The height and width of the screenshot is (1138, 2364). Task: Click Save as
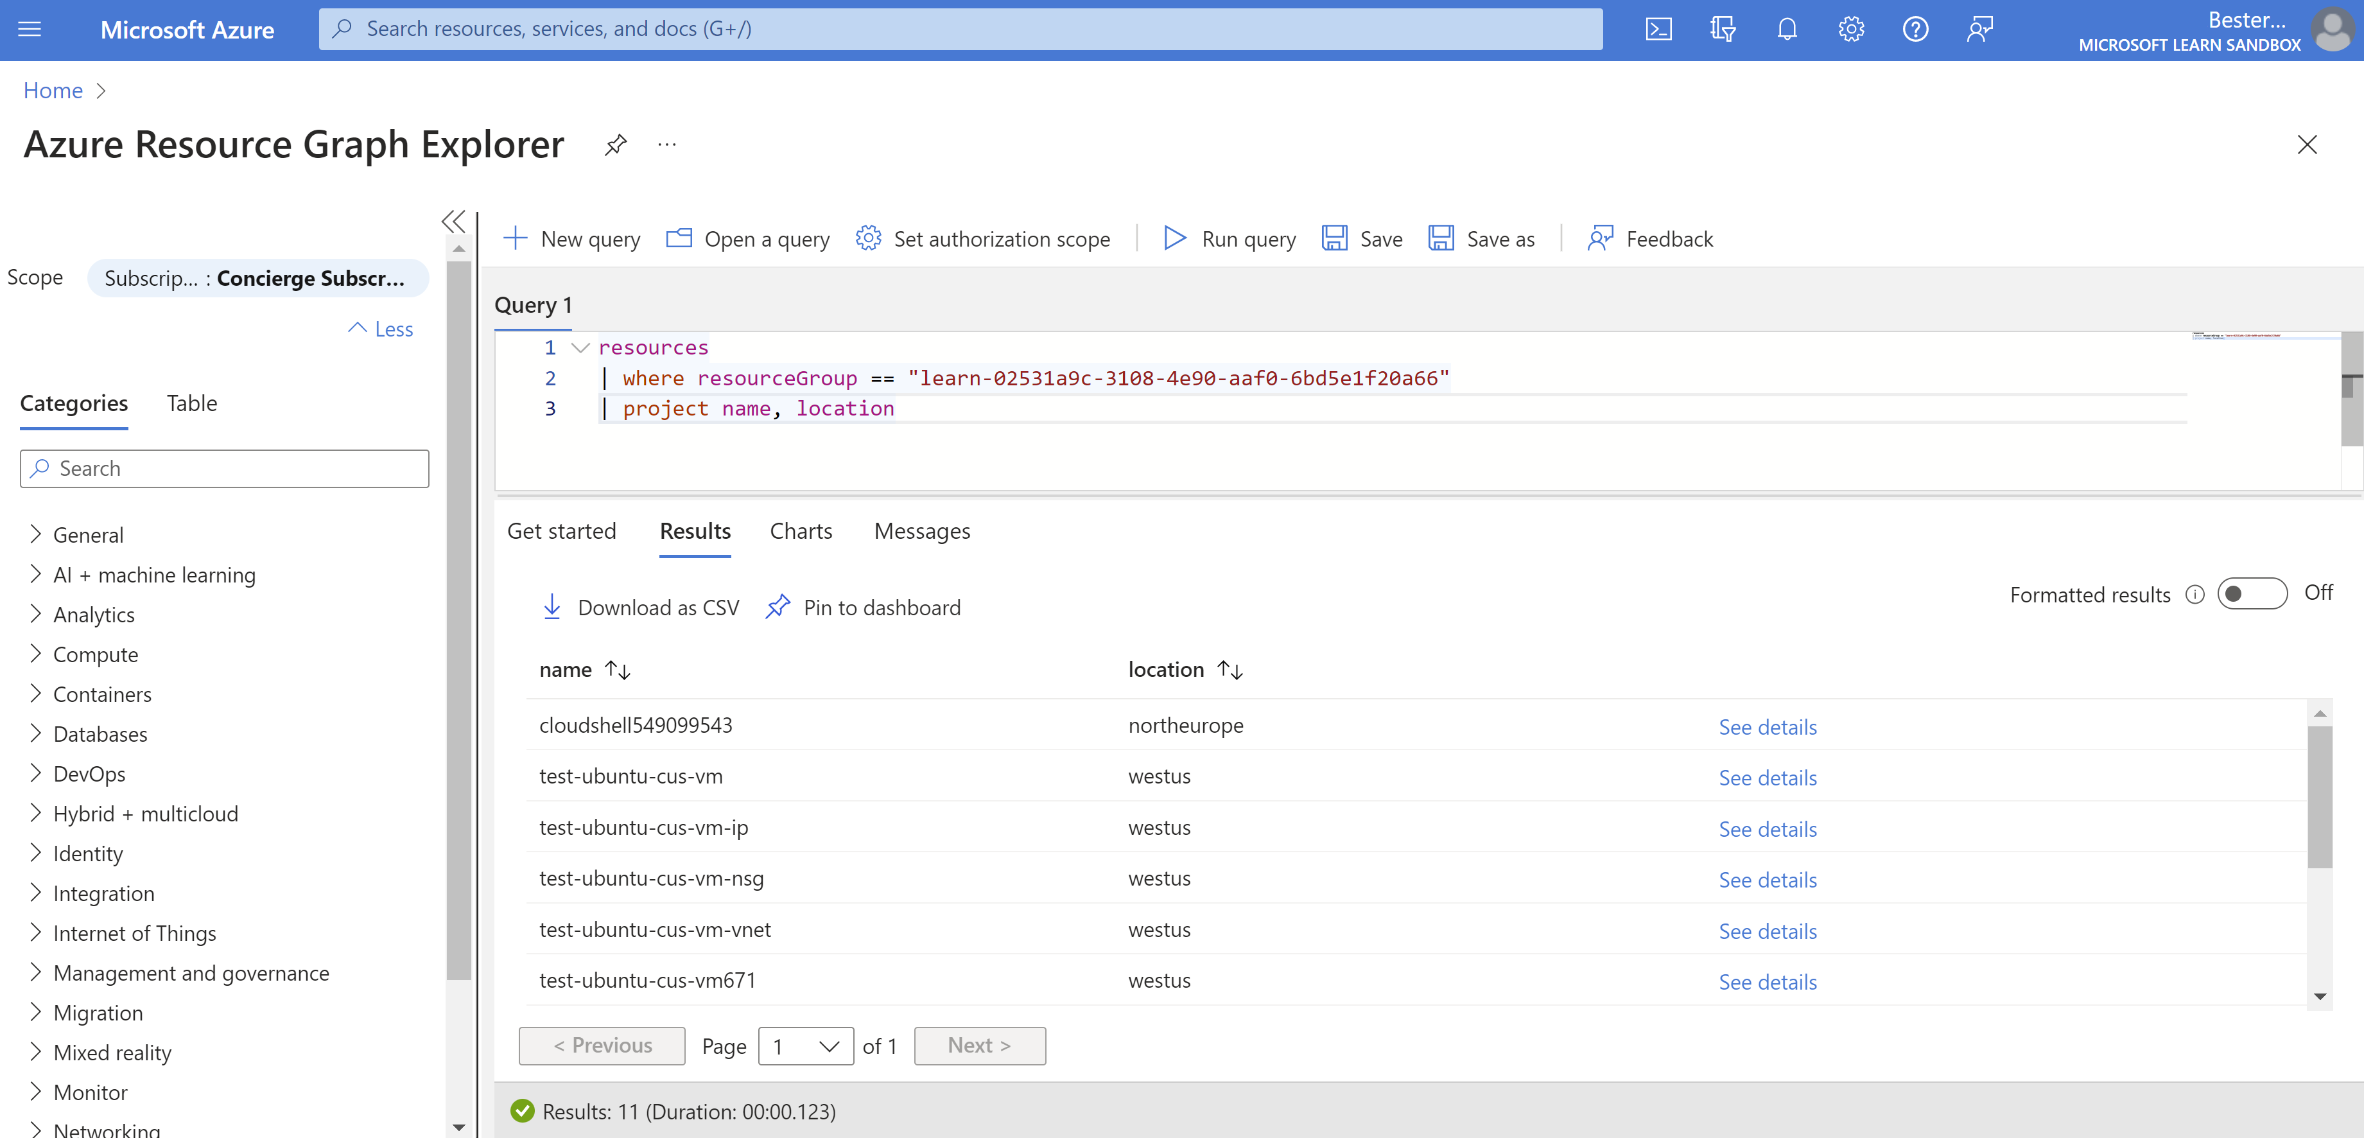point(1482,239)
